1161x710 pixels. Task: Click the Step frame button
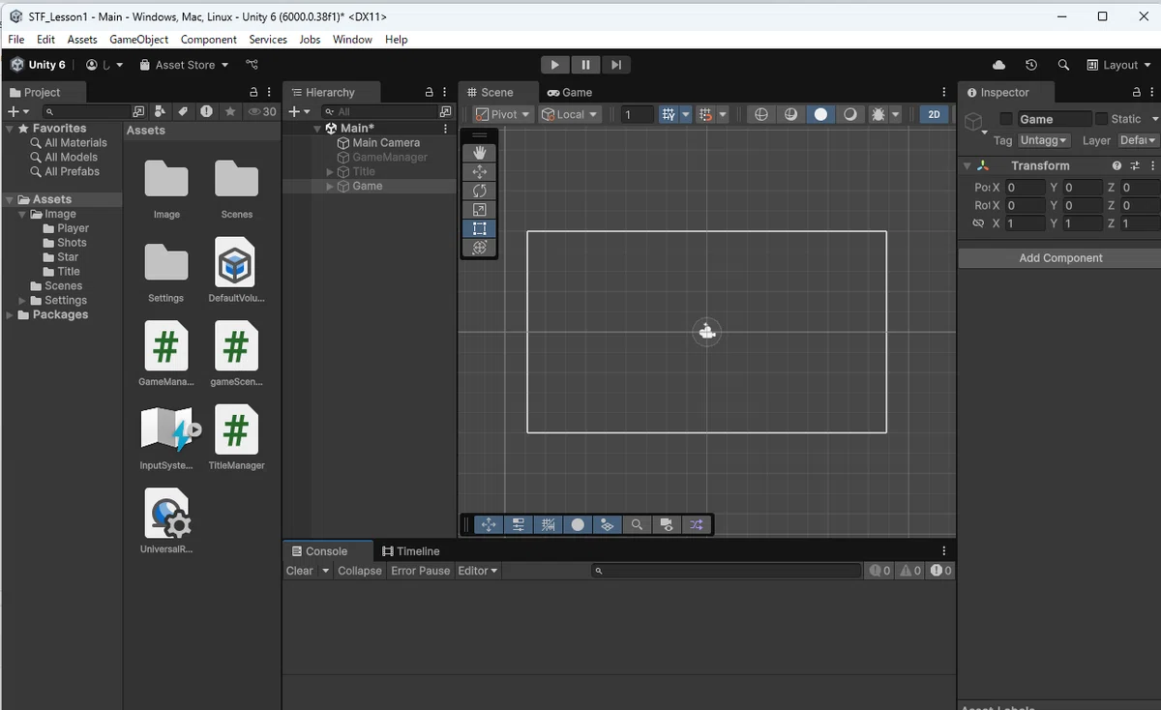click(x=616, y=65)
